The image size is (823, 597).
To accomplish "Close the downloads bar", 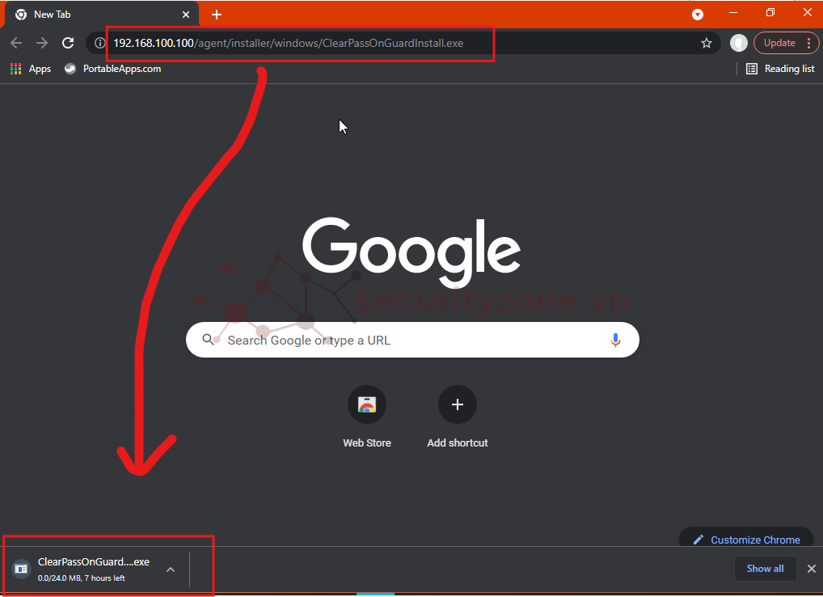I will [811, 569].
